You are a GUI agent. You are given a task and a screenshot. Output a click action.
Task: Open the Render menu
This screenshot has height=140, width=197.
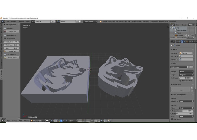[14, 22]
